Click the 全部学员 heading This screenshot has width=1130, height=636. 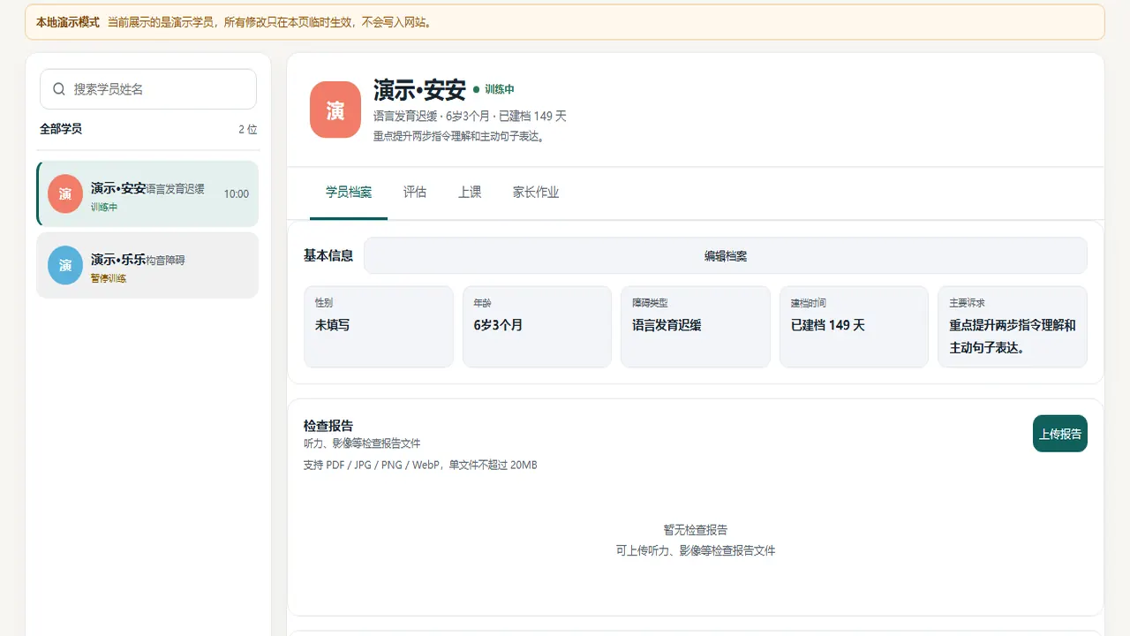pyautogui.click(x=61, y=129)
